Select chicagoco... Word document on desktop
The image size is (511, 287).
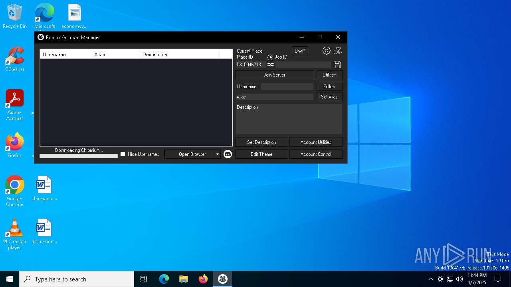44,189
